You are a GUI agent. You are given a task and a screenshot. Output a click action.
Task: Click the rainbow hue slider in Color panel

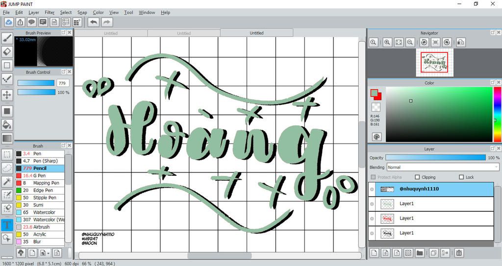(498, 114)
